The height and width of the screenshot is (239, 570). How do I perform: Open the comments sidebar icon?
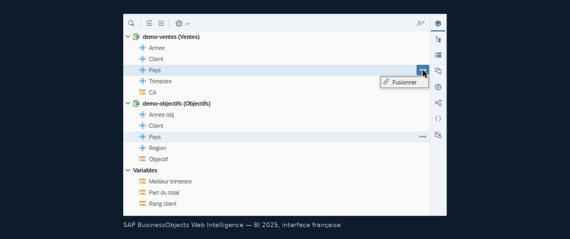point(438,71)
